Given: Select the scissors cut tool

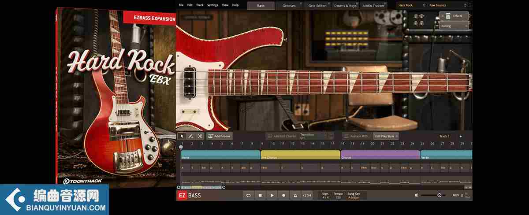Looking at the screenshot, I should point(200,136).
